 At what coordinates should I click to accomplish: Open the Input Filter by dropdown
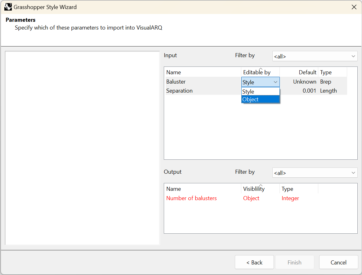point(315,56)
